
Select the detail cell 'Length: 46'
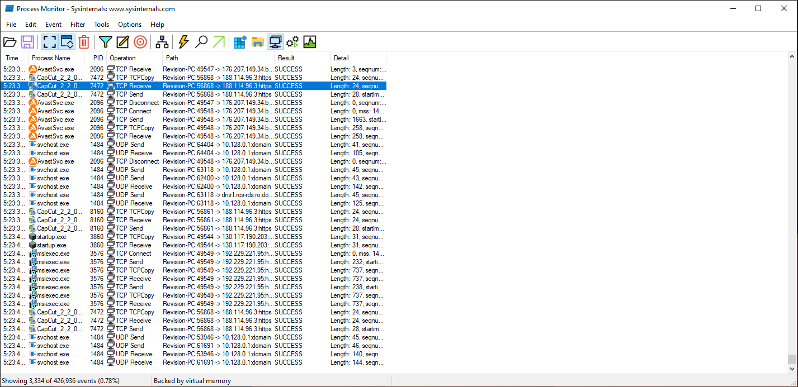click(x=358, y=346)
